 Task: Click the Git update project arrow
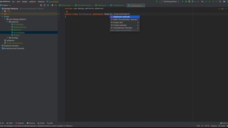[206, 1]
